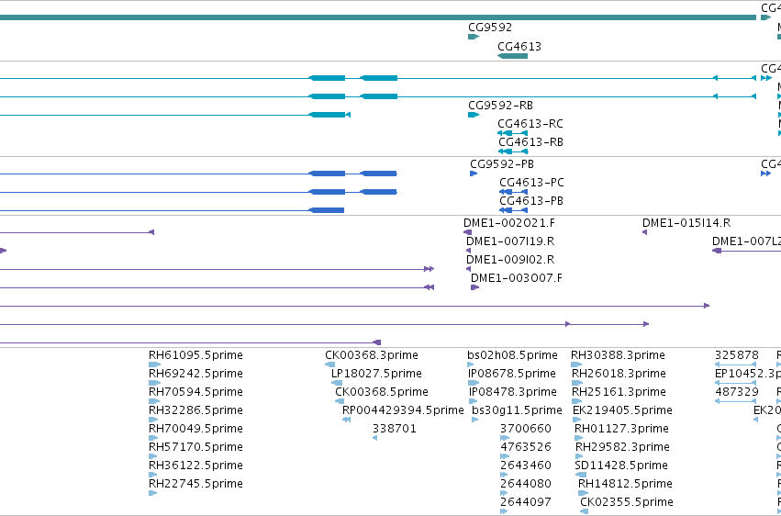This screenshot has height=516, width=781.
Task: Select the bs02h08.5prime EST
Action: click(471, 365)
